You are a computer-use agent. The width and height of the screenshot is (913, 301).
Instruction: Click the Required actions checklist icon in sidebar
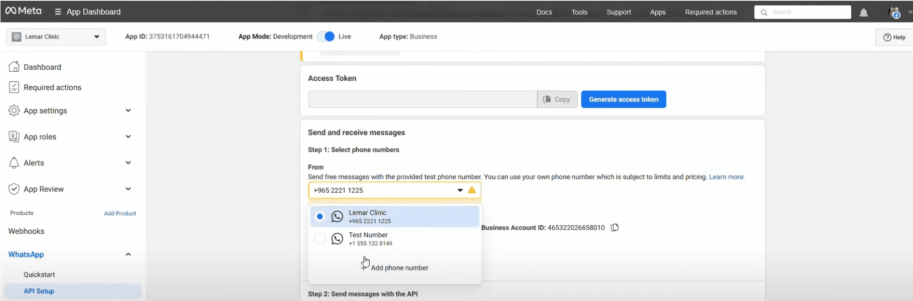14,87
